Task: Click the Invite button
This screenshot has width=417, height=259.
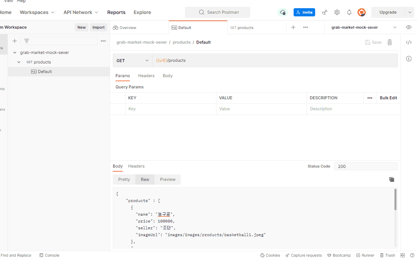Action: (x=304, y=12)
